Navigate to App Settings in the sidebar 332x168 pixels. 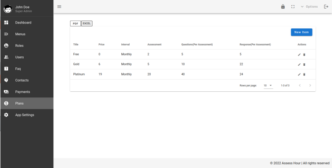tap(25, 115)
